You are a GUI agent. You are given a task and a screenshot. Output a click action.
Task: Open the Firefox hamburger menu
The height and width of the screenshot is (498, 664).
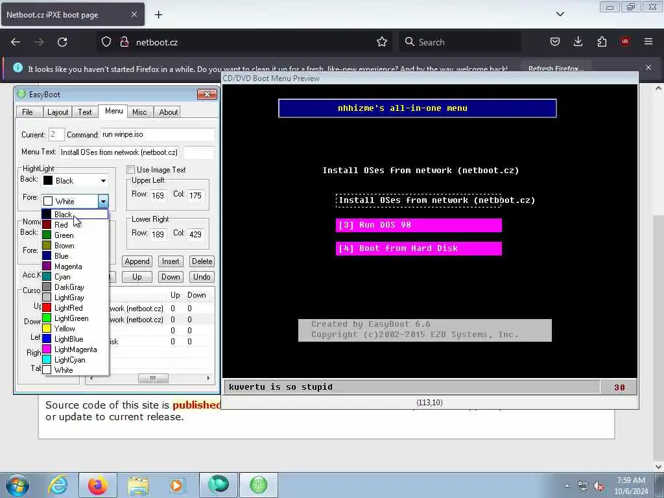pos(648,41)
